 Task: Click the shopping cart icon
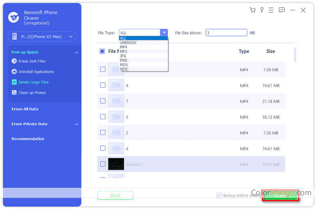coord(252,10)
